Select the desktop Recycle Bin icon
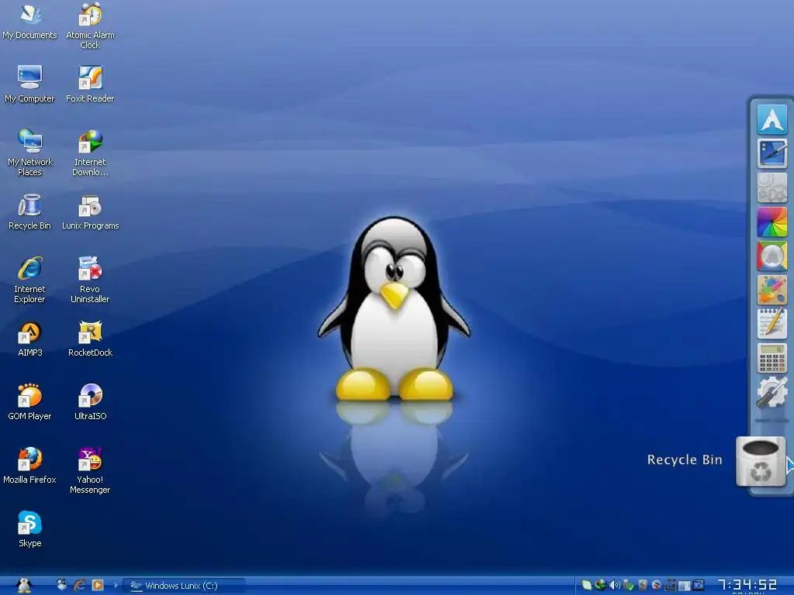The width and height of the screenshot is (794, 595). 30,212
